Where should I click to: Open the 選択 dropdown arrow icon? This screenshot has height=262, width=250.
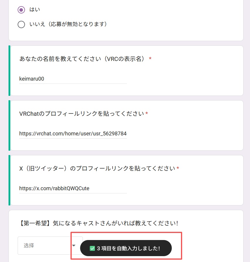pos(74,246)
